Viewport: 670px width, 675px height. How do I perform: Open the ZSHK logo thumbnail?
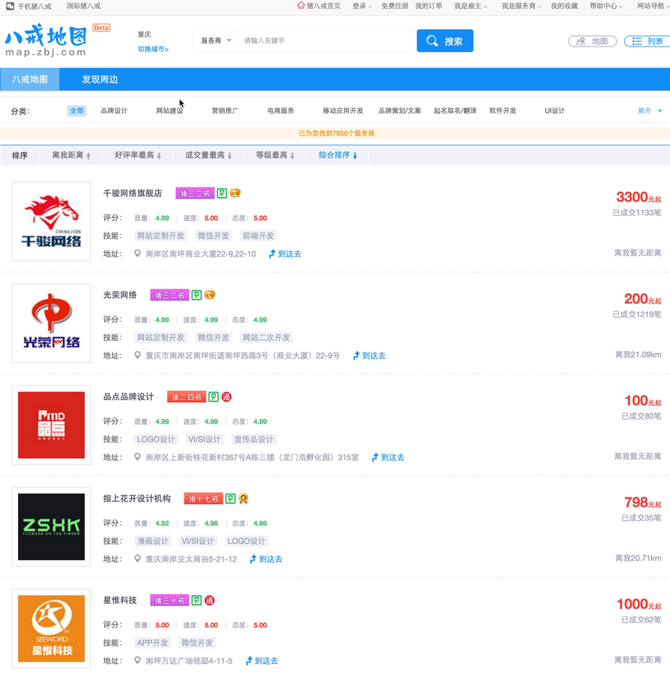tap(51, 526)
